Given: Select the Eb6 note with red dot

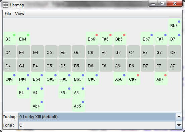Looking at the screenshot, I should [92, 38].
